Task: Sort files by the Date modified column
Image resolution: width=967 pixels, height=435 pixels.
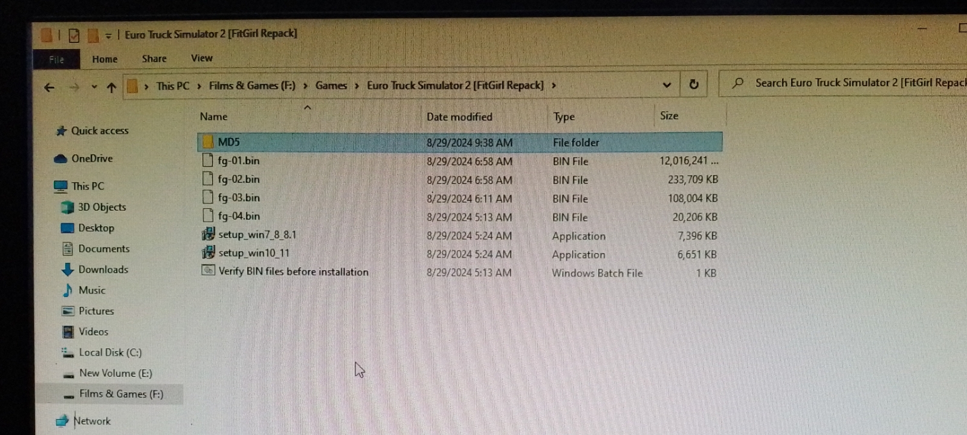Action: click(x=459, y=117)
